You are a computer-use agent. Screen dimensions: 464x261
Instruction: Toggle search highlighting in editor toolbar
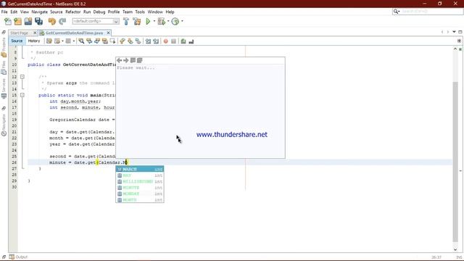click(104, 41)
